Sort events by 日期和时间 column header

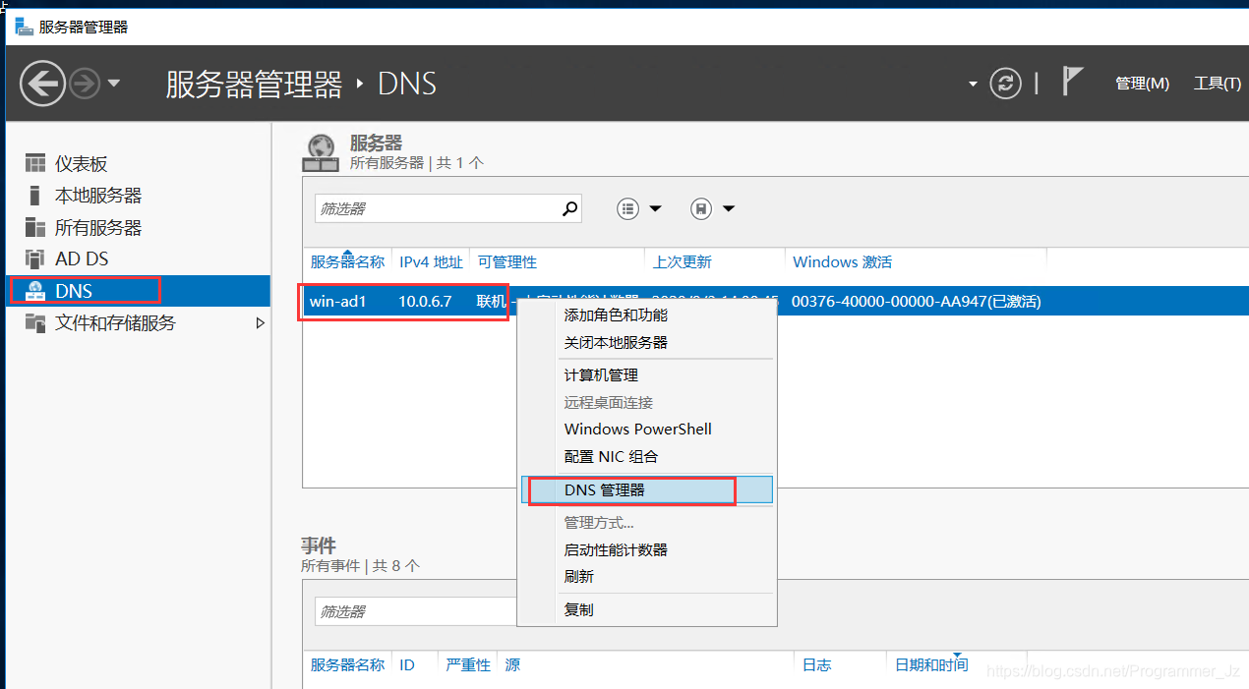click(x=931, y=665)
